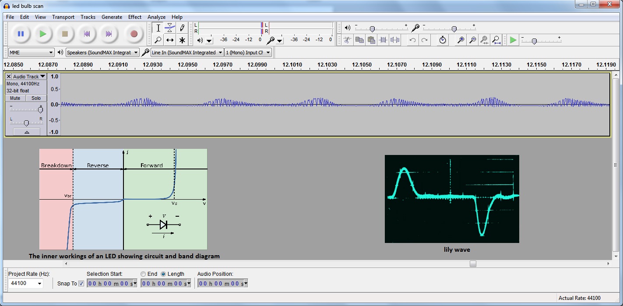Click the Copy icon in the edit toolbar
The image size is (623, 306).
[x=359, y=40]
